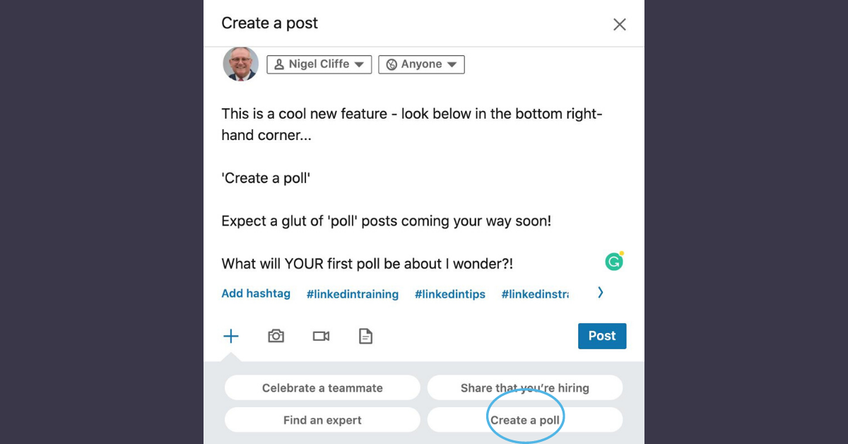This screenshot has width=848, height=444.
Task: Choose Share that you're hiring
Action: pos(524,387)
